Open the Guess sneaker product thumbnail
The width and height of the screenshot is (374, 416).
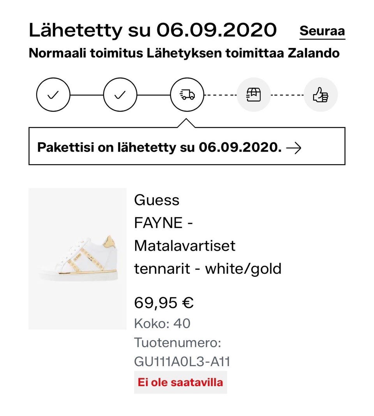coord(78,258)
